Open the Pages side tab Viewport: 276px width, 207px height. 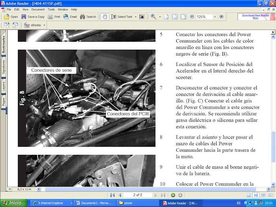(x=3, y=102)
